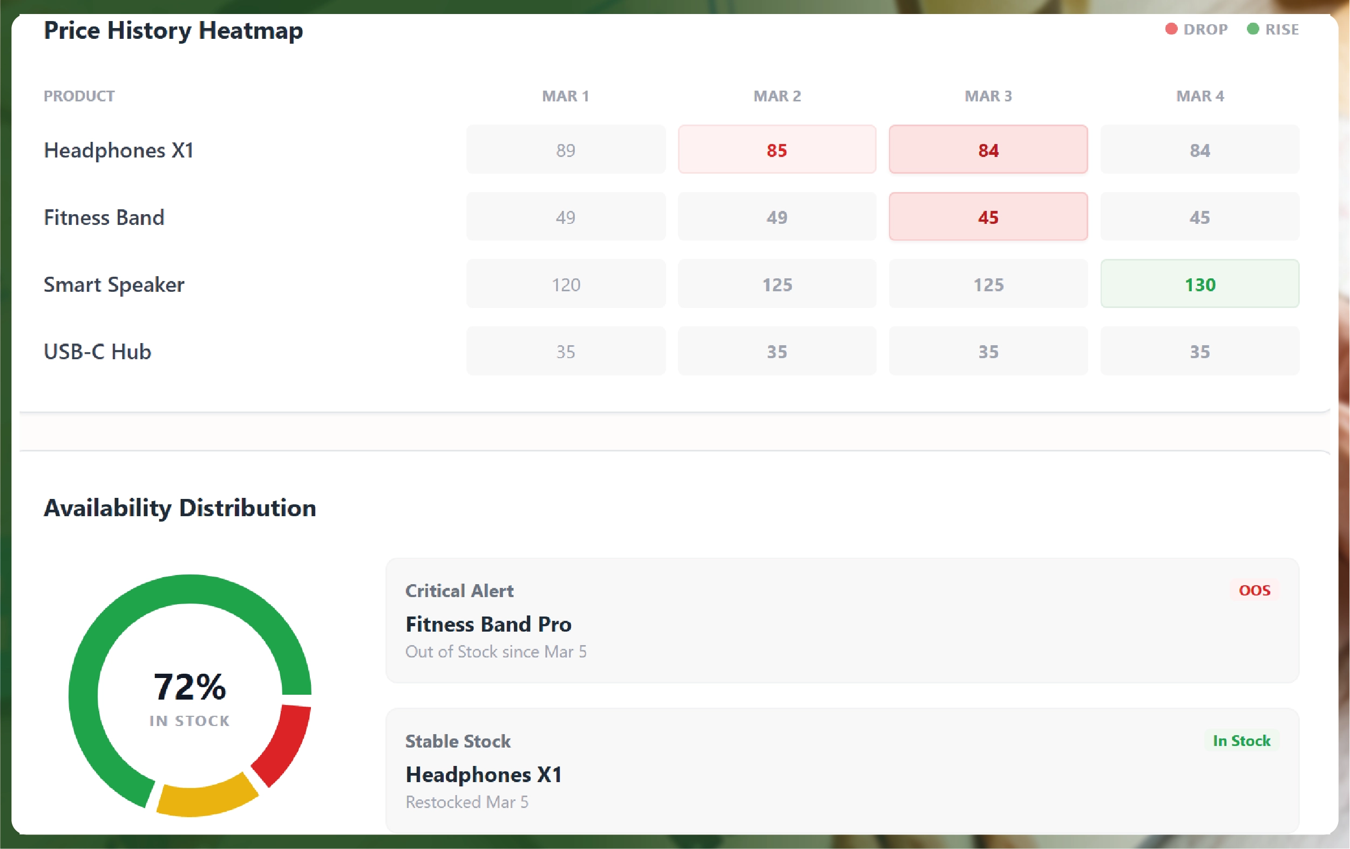Select Headphones X1 Mar 2 cell showing 85
Screen dimensions: 1350x849
[776, 149]
